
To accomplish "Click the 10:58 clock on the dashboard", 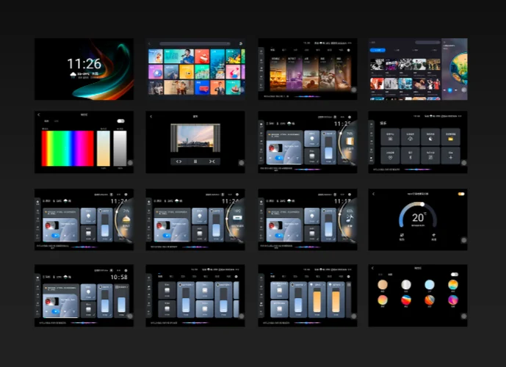I will [x=119, y=277].
